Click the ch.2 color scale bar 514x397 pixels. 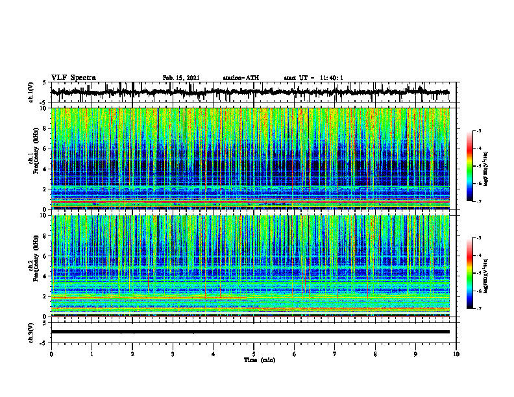[470, 273]
